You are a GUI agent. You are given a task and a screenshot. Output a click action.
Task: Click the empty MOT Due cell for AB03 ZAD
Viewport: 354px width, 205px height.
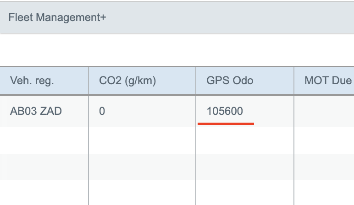[x=324, y=111]
